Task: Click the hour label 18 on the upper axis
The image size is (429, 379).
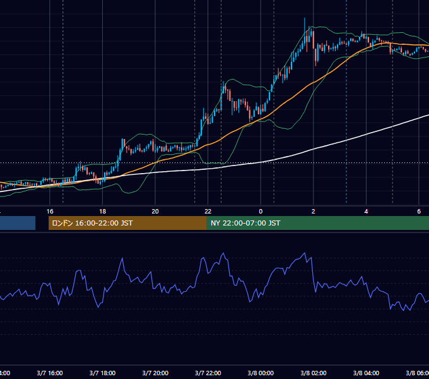Action: (102, 212)
